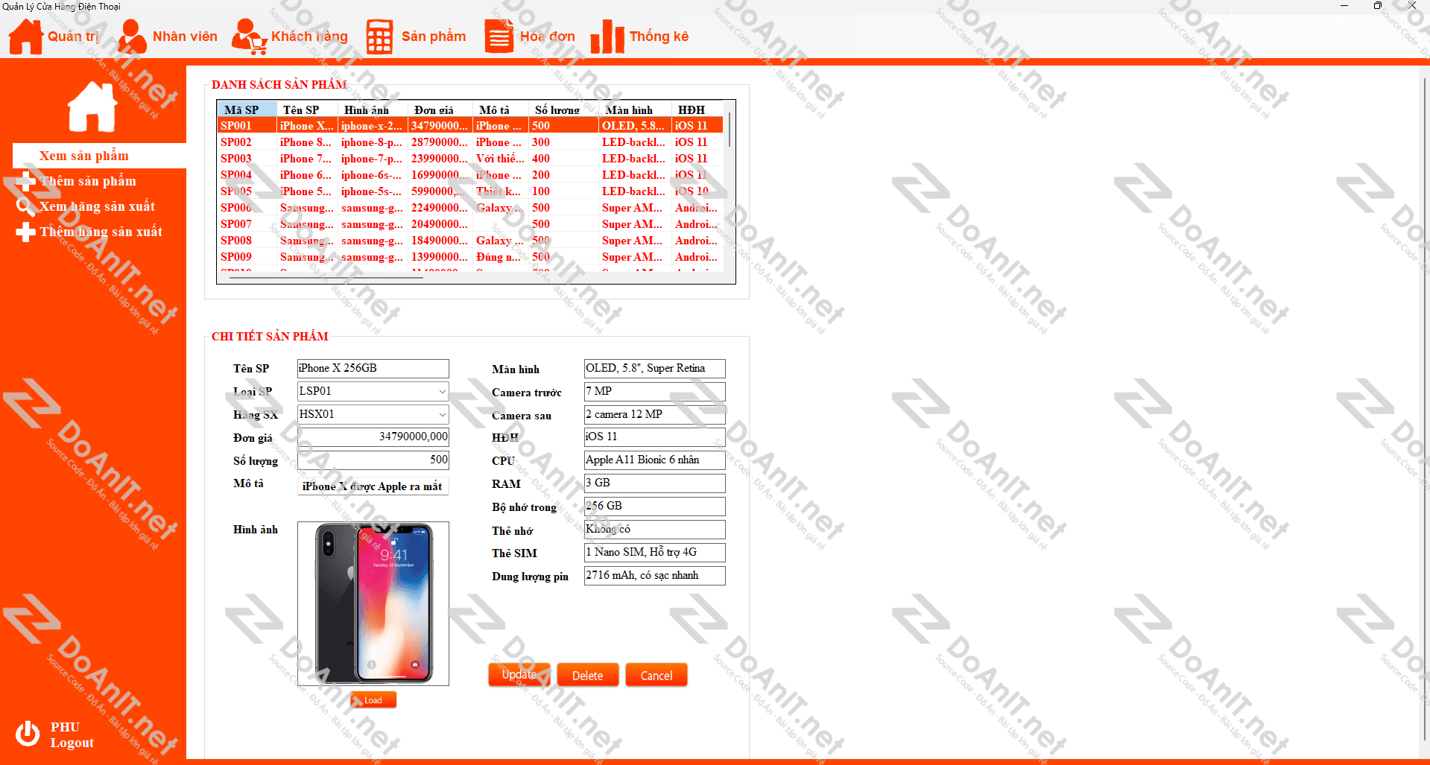Image resolution: width=1430 pixels, height=765 pixels.
Task: Click the Mã SP column header
Action: 247,109
